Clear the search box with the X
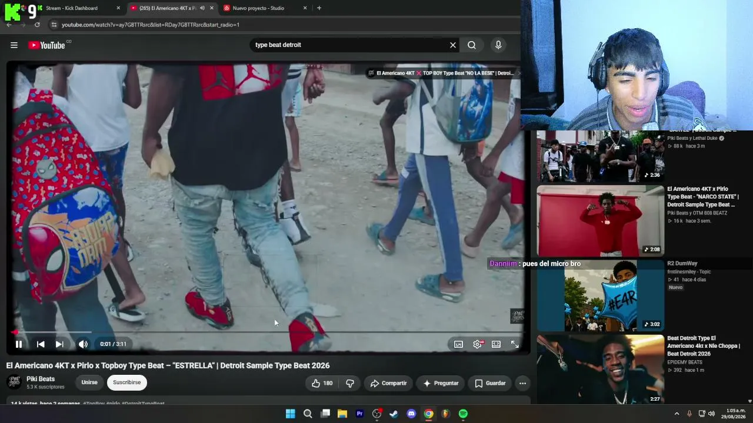The image size is (753, 423). [453, 45]
